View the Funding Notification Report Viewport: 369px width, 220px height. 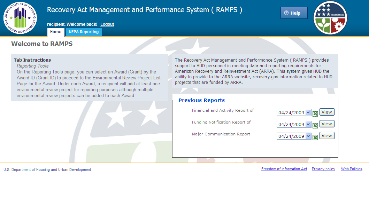(327, 124)
